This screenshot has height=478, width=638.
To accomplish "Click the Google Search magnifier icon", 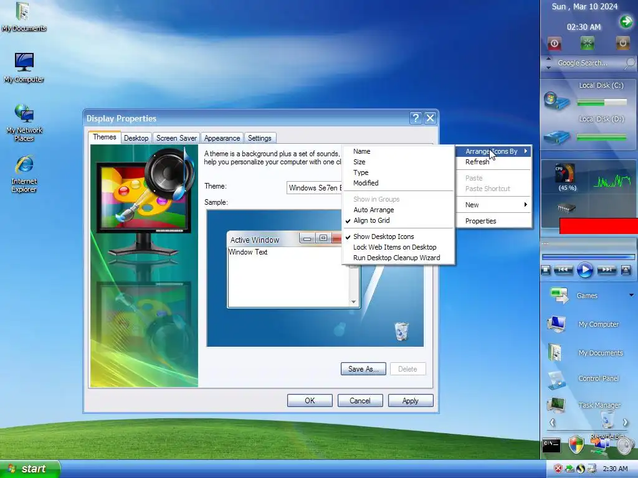I will pyautogui.click(x=629, y=63).
